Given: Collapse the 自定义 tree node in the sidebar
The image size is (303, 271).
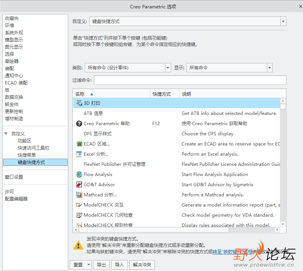Looking at the screenshot, I should pos(6,133).
